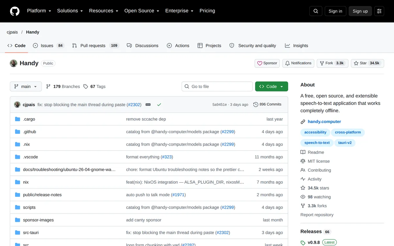Open the Open Source dropdown menu
This screenshot has width=394, height=246.
pyautogui.click(x=142, y=11)
